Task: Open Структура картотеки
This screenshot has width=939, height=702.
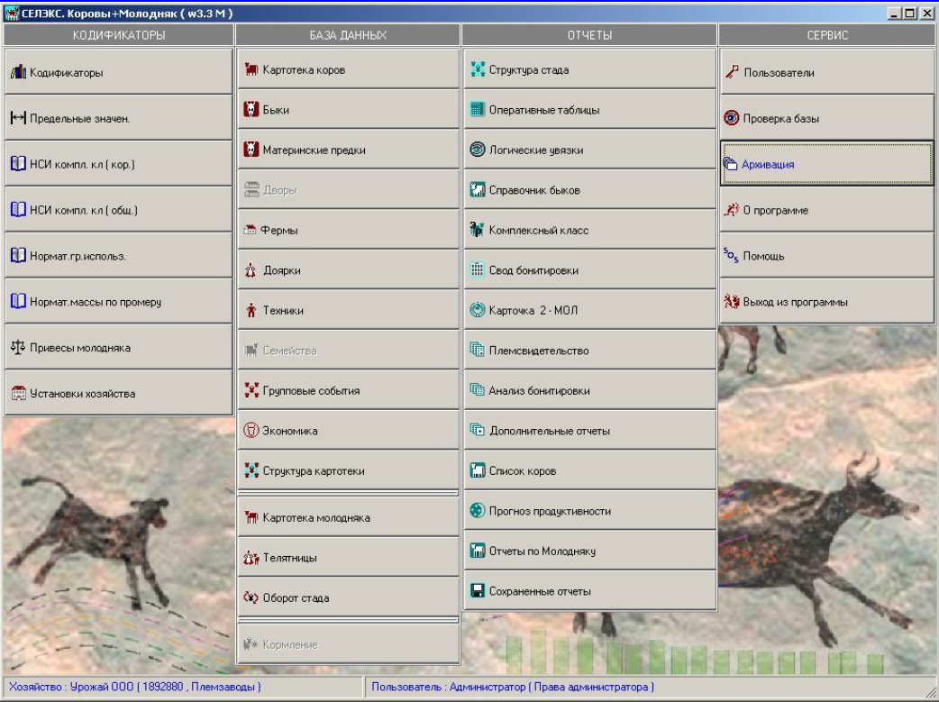Action: 349,470
